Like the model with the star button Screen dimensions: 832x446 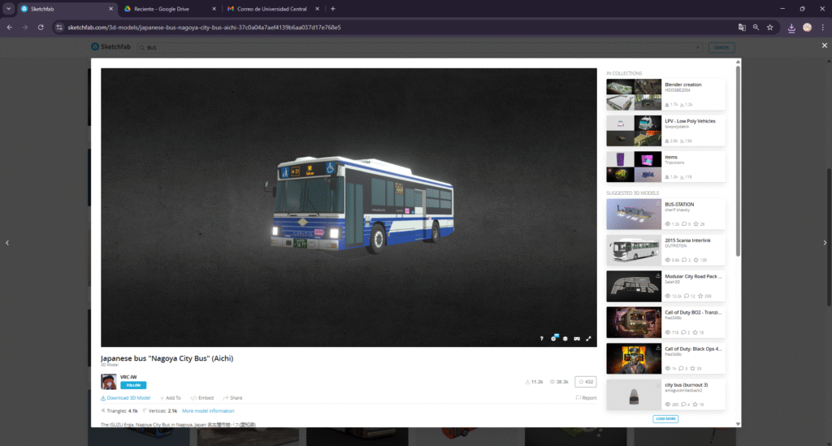[585, 381]
